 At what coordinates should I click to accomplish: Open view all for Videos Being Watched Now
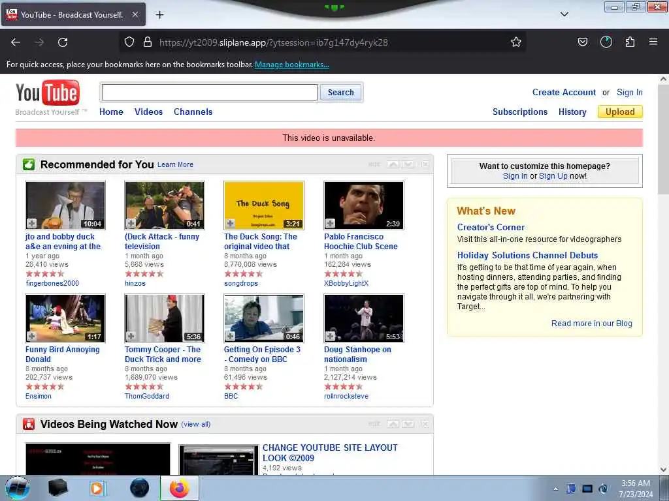click(196, 424)
